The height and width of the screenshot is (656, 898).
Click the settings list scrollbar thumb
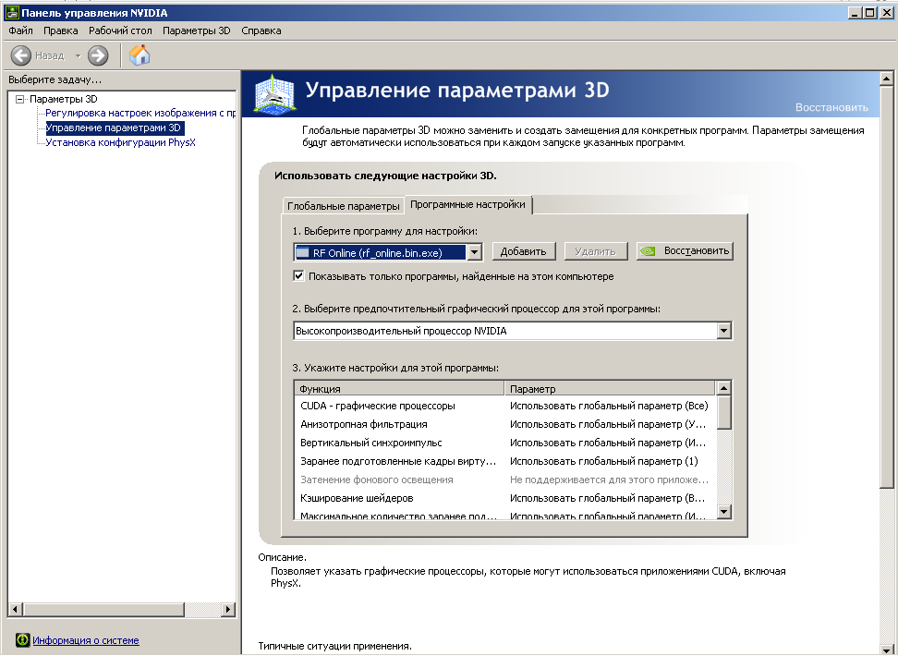[724, 412]
